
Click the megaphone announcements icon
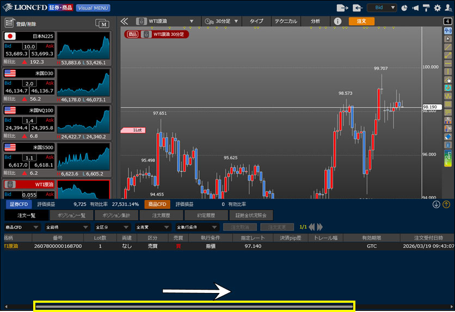pyautogui.click(x=415, y=8)
